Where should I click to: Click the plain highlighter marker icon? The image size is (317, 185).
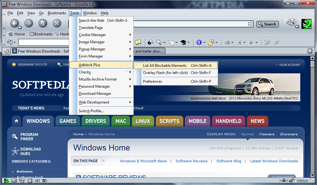pyautogui.click(x=276, y=42)
